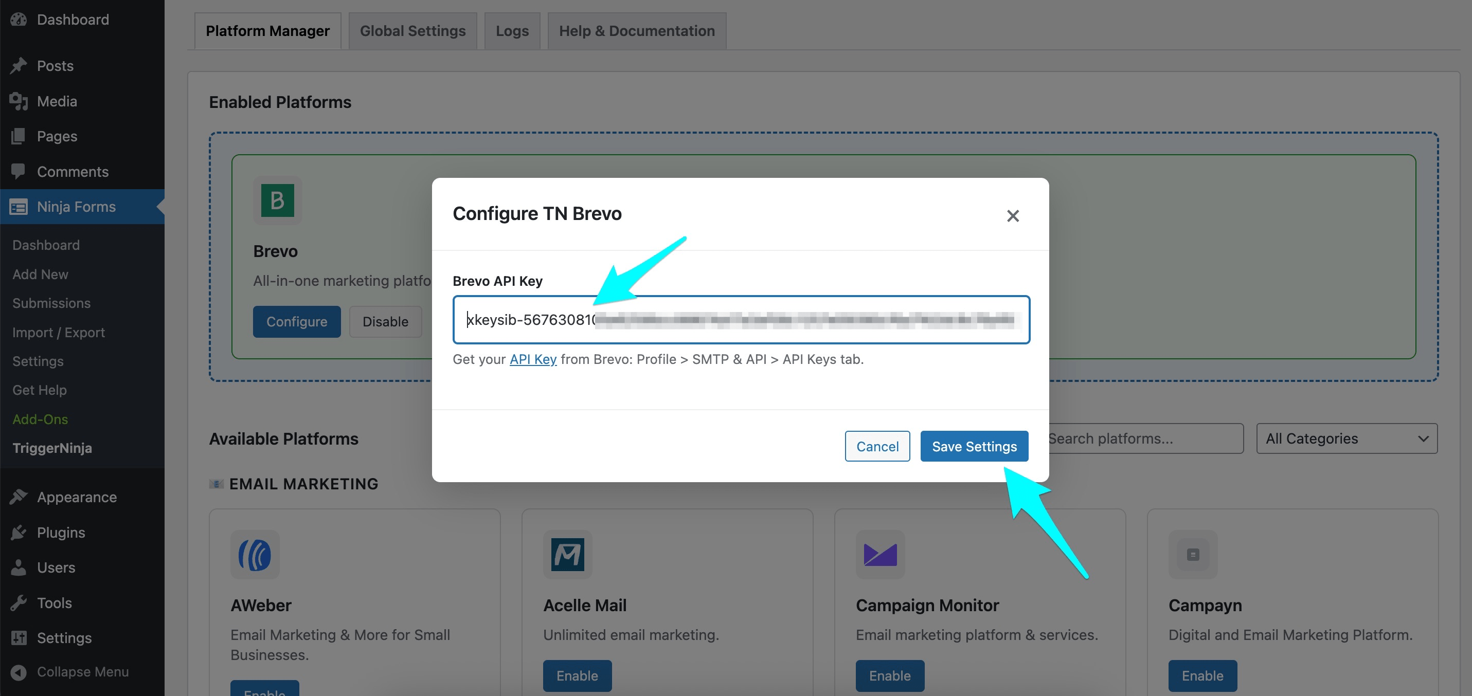
Task: Enable the Acelle Mail platform
Action: (577, 675)
